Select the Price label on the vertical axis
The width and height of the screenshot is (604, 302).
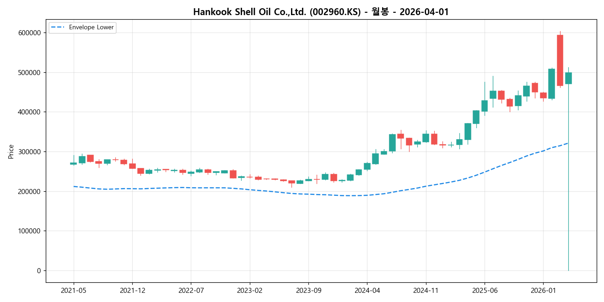12,152
